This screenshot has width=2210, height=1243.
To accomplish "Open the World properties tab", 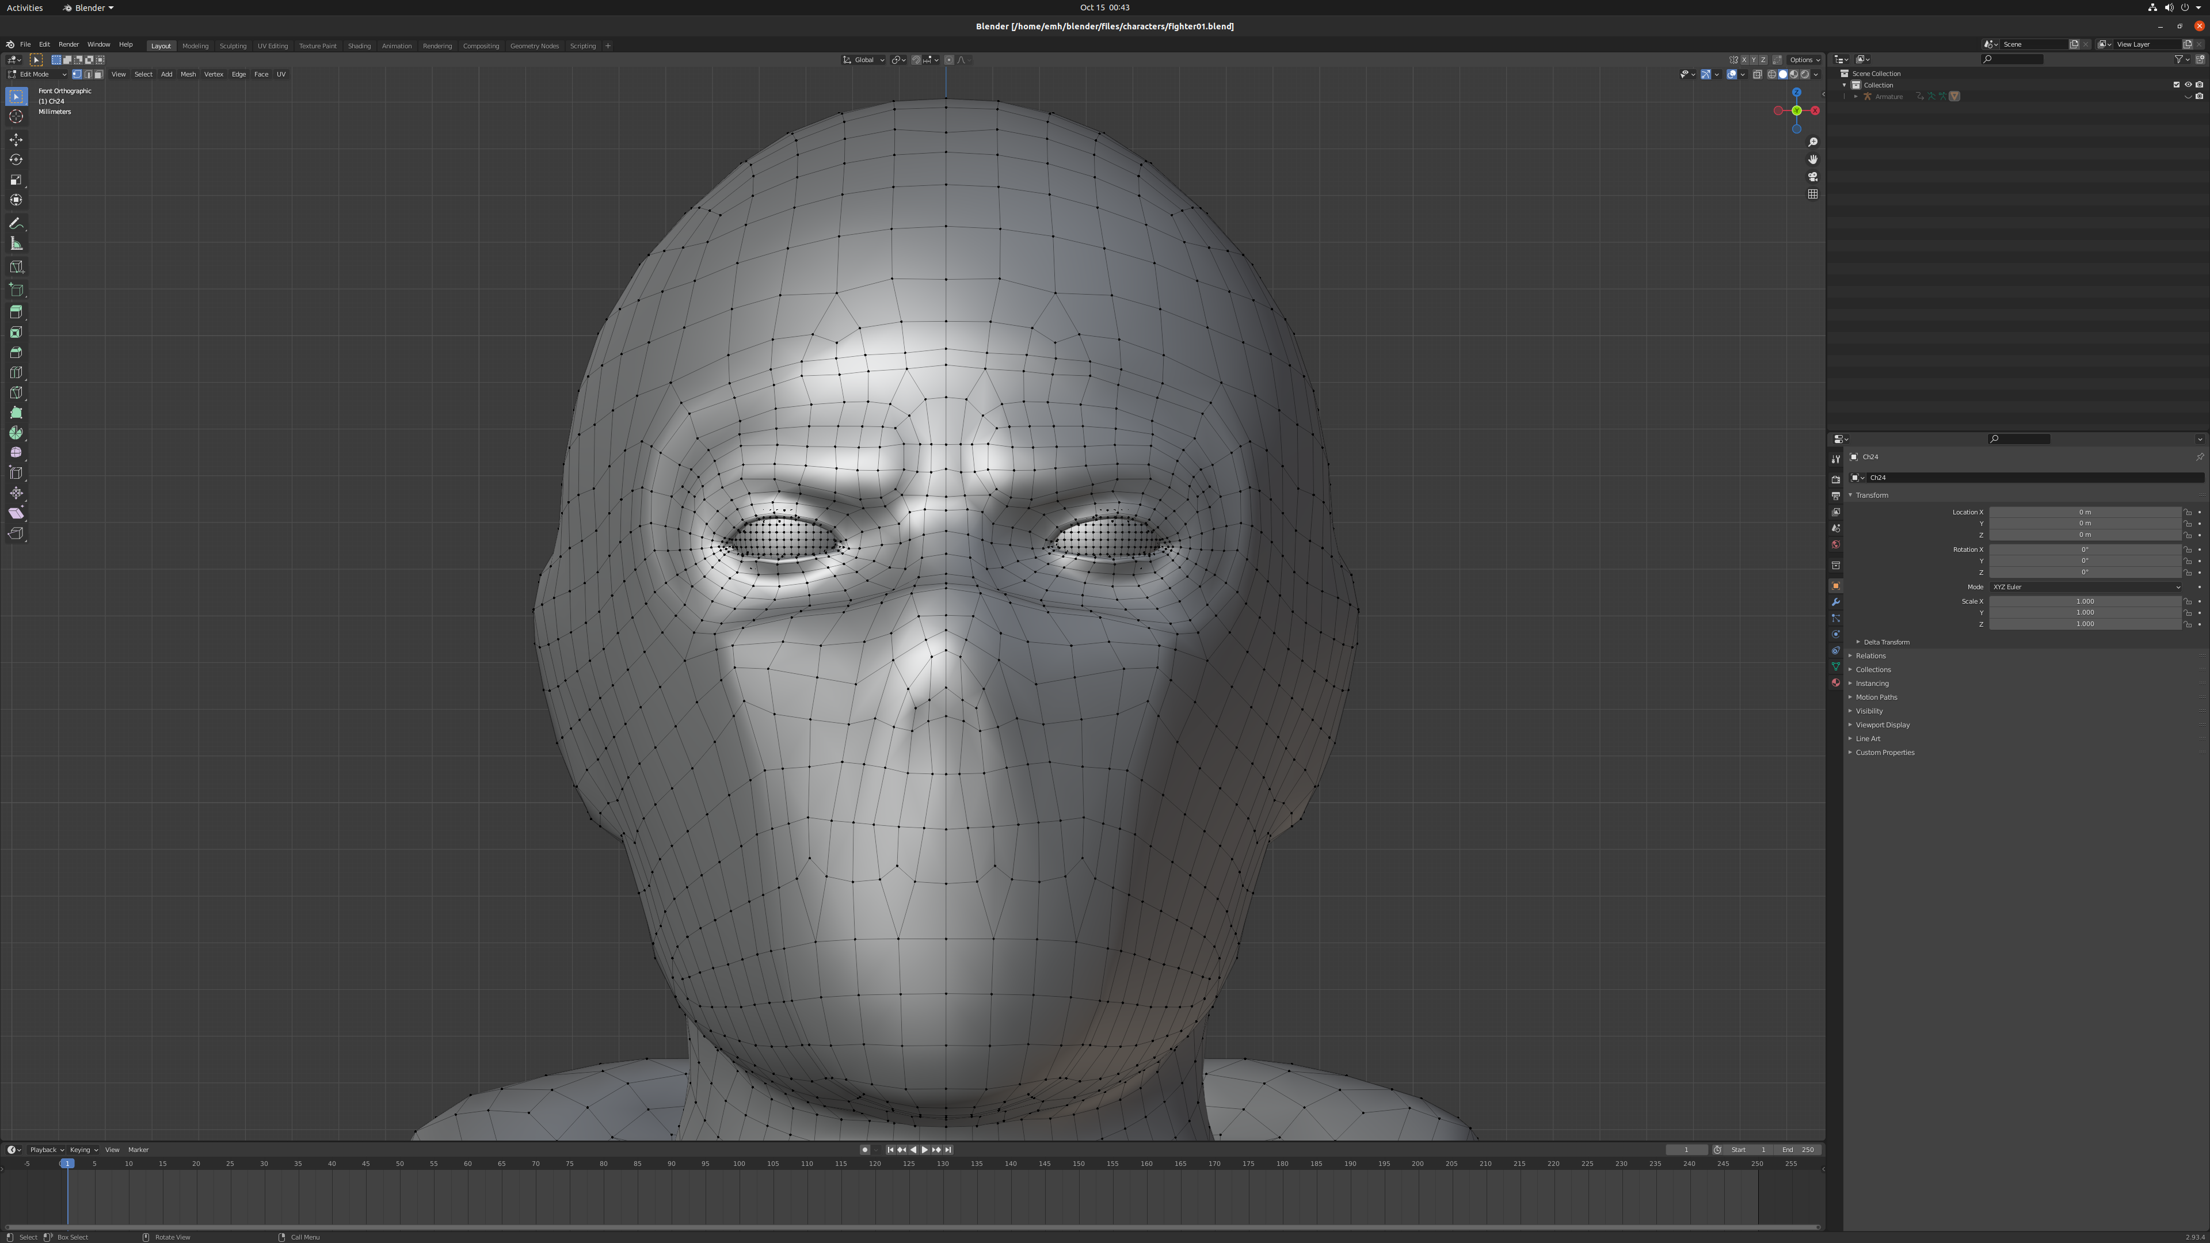I will click(x=1835, y=545).
